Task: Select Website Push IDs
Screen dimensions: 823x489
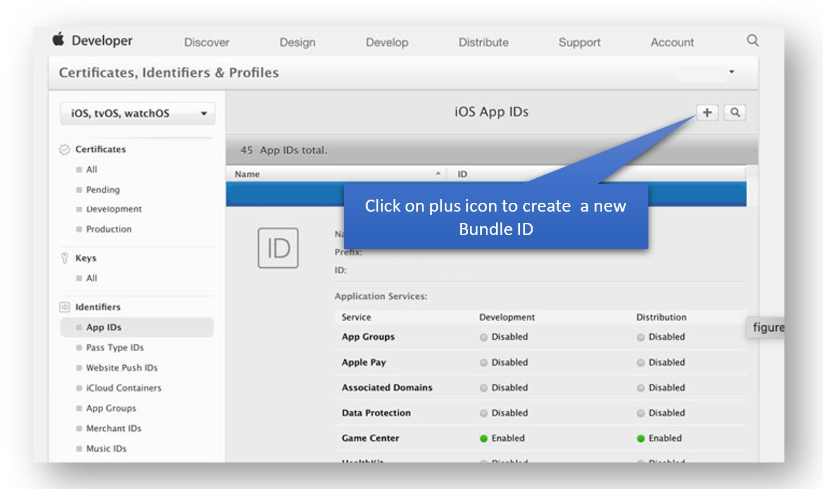Action: [121, 368]
